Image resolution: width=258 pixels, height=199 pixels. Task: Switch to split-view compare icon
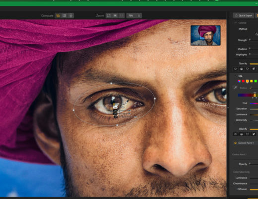64,15
